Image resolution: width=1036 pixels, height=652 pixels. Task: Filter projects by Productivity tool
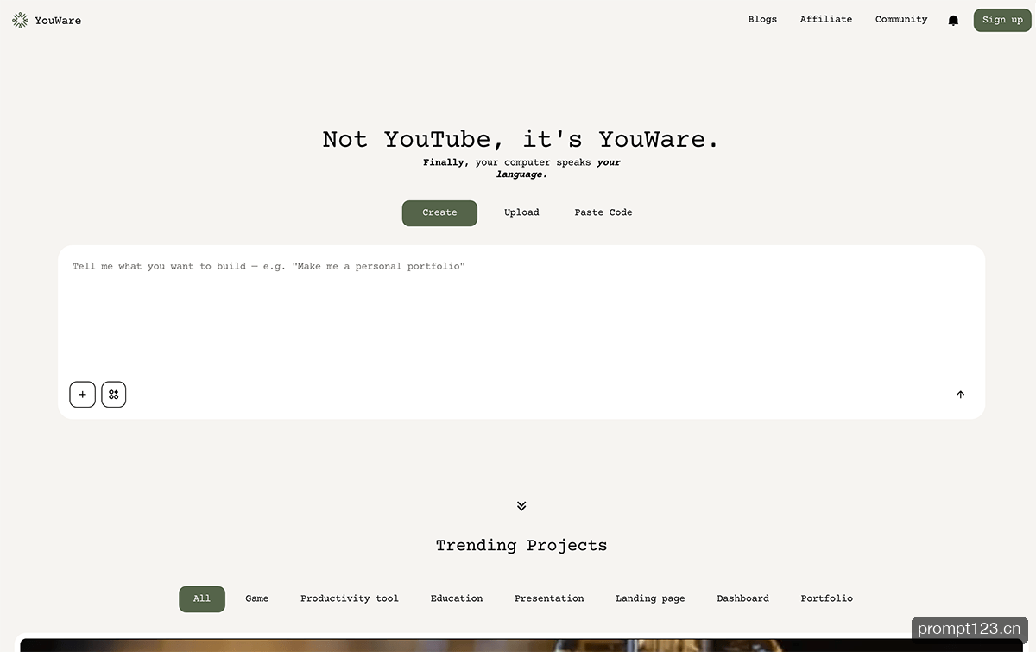pos(350,598)
